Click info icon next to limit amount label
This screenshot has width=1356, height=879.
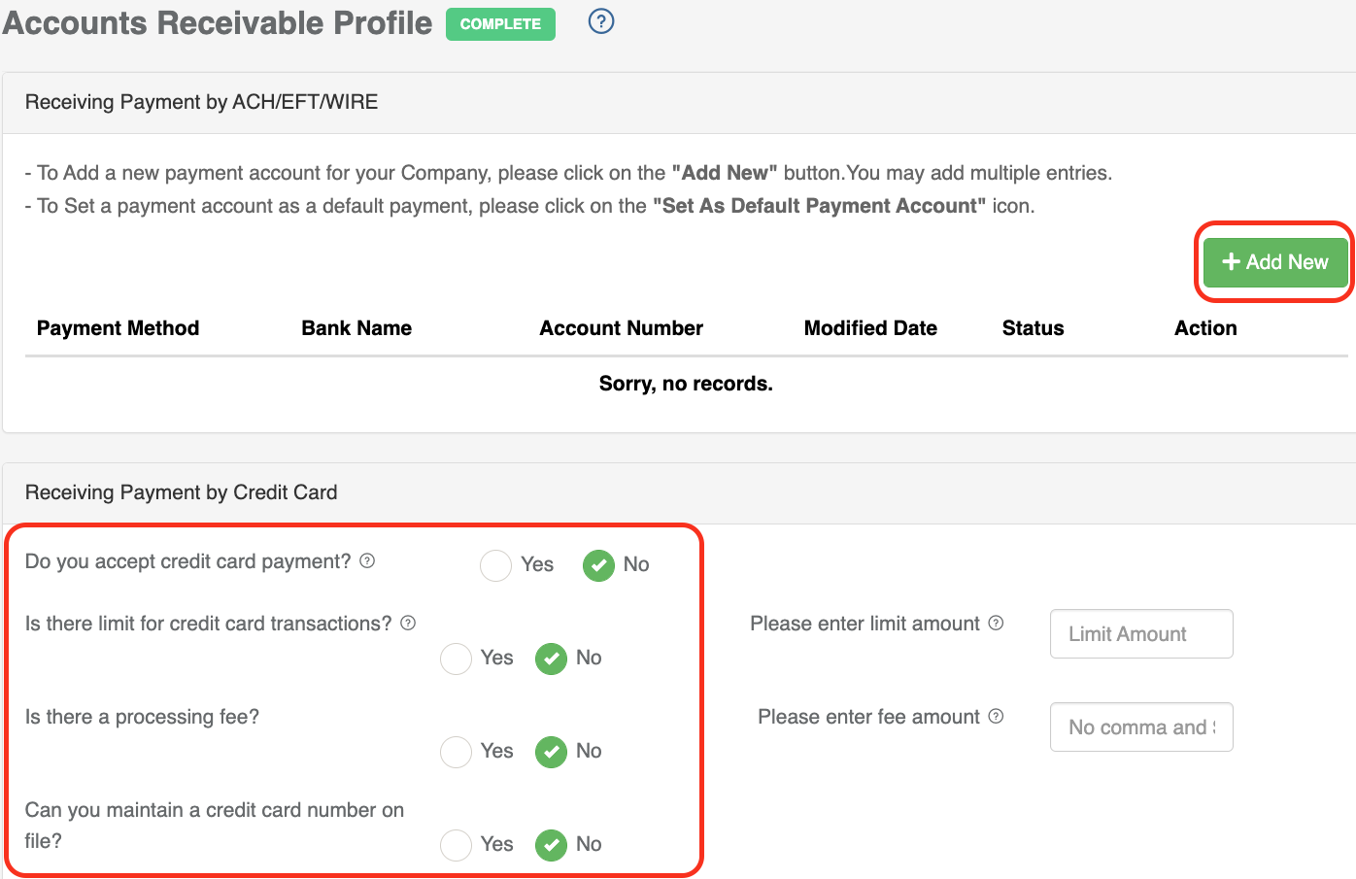(996, 623)
